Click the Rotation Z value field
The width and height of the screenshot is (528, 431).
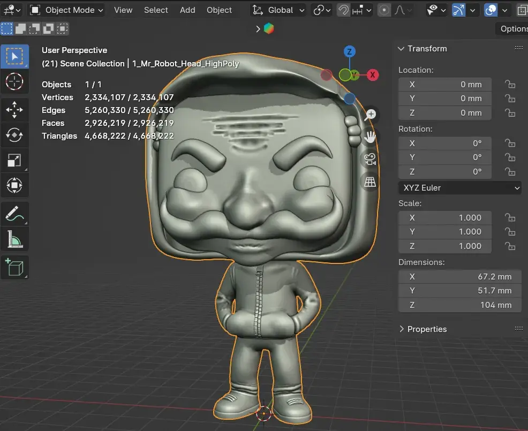(x=445, y=172)
